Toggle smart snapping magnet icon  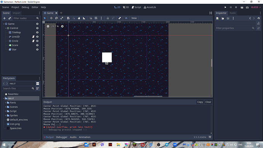pyautogui.click(x=91, y=18)
